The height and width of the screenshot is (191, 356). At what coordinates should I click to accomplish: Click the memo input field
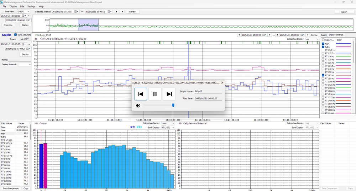20,60
